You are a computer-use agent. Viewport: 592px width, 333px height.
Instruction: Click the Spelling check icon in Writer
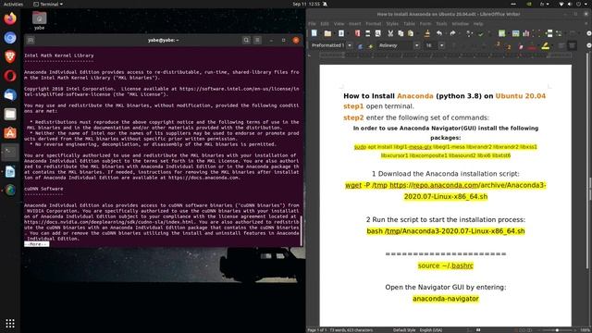481,33
